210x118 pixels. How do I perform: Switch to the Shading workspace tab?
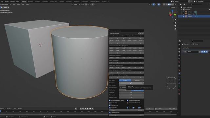tap(62, 2)
